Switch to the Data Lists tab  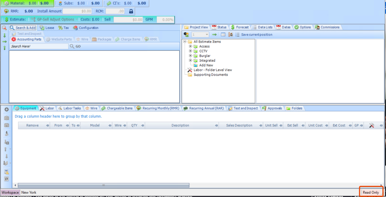pyautogui.click(x=262, y=27)
